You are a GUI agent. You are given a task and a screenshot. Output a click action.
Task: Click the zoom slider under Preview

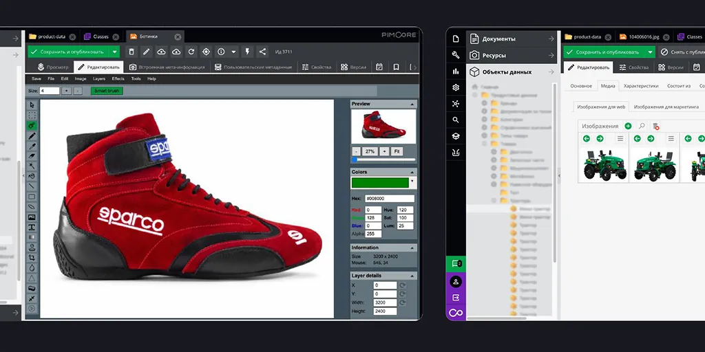coord(383,159)
